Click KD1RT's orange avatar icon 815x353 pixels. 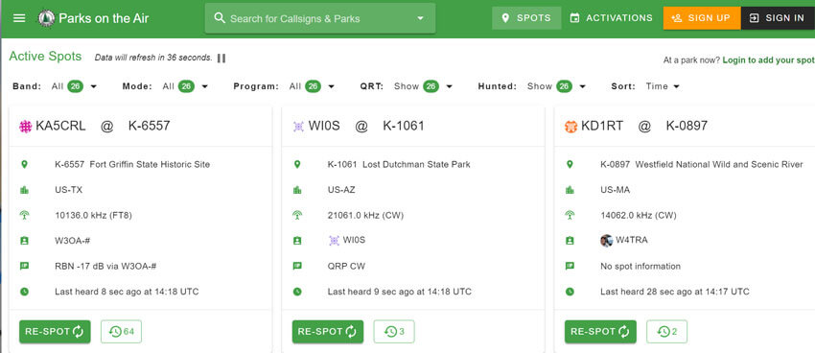(x=570, y=127)
